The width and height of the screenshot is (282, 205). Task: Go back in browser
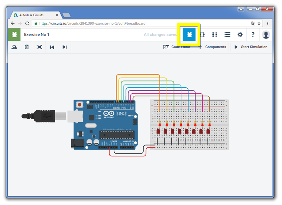click(x=13, y=23)
